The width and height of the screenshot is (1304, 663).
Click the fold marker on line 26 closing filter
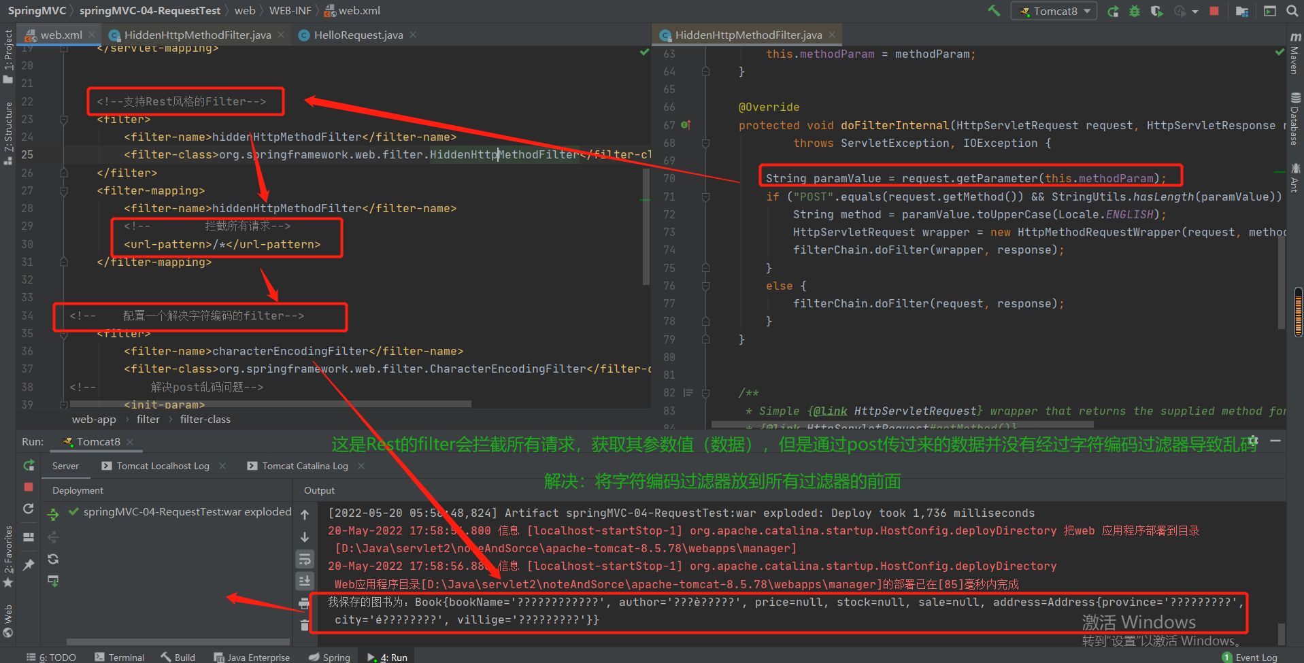coord(63,173)
